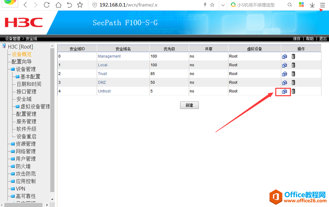The image size is (329, 207).
Task: Delete the DMZ security zone
Action: (293, 82)
